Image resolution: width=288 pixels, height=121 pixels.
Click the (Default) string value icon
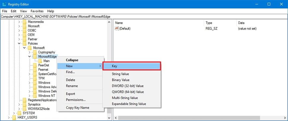click(x=117, y=28)
